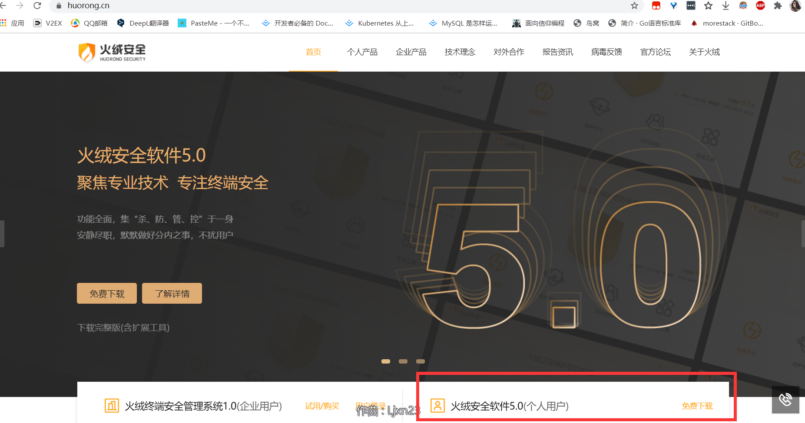Open the 官方论坛 navigation item
This screenshot has height=423, width=805.
(x=656, y=52)
